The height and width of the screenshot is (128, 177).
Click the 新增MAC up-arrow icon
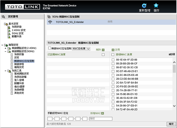point(102,113)
